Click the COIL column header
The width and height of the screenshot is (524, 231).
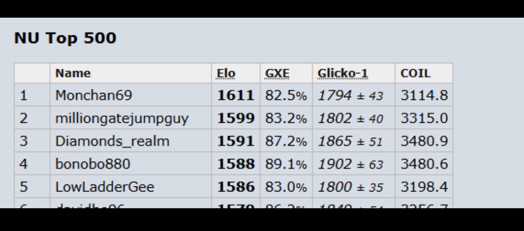[x=415, y=73]
